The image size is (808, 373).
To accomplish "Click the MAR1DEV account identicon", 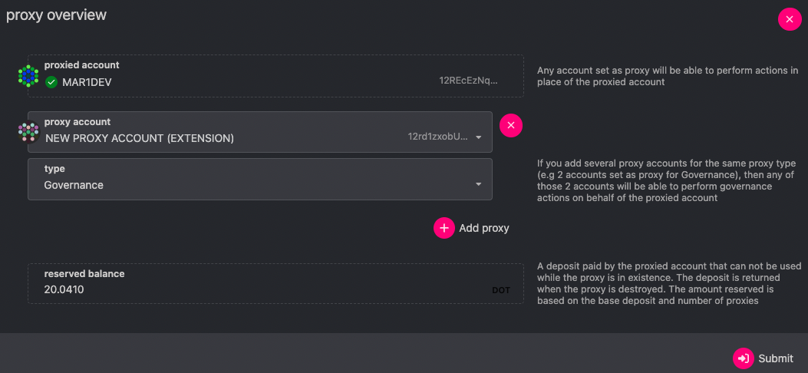I will coord(28,75).
